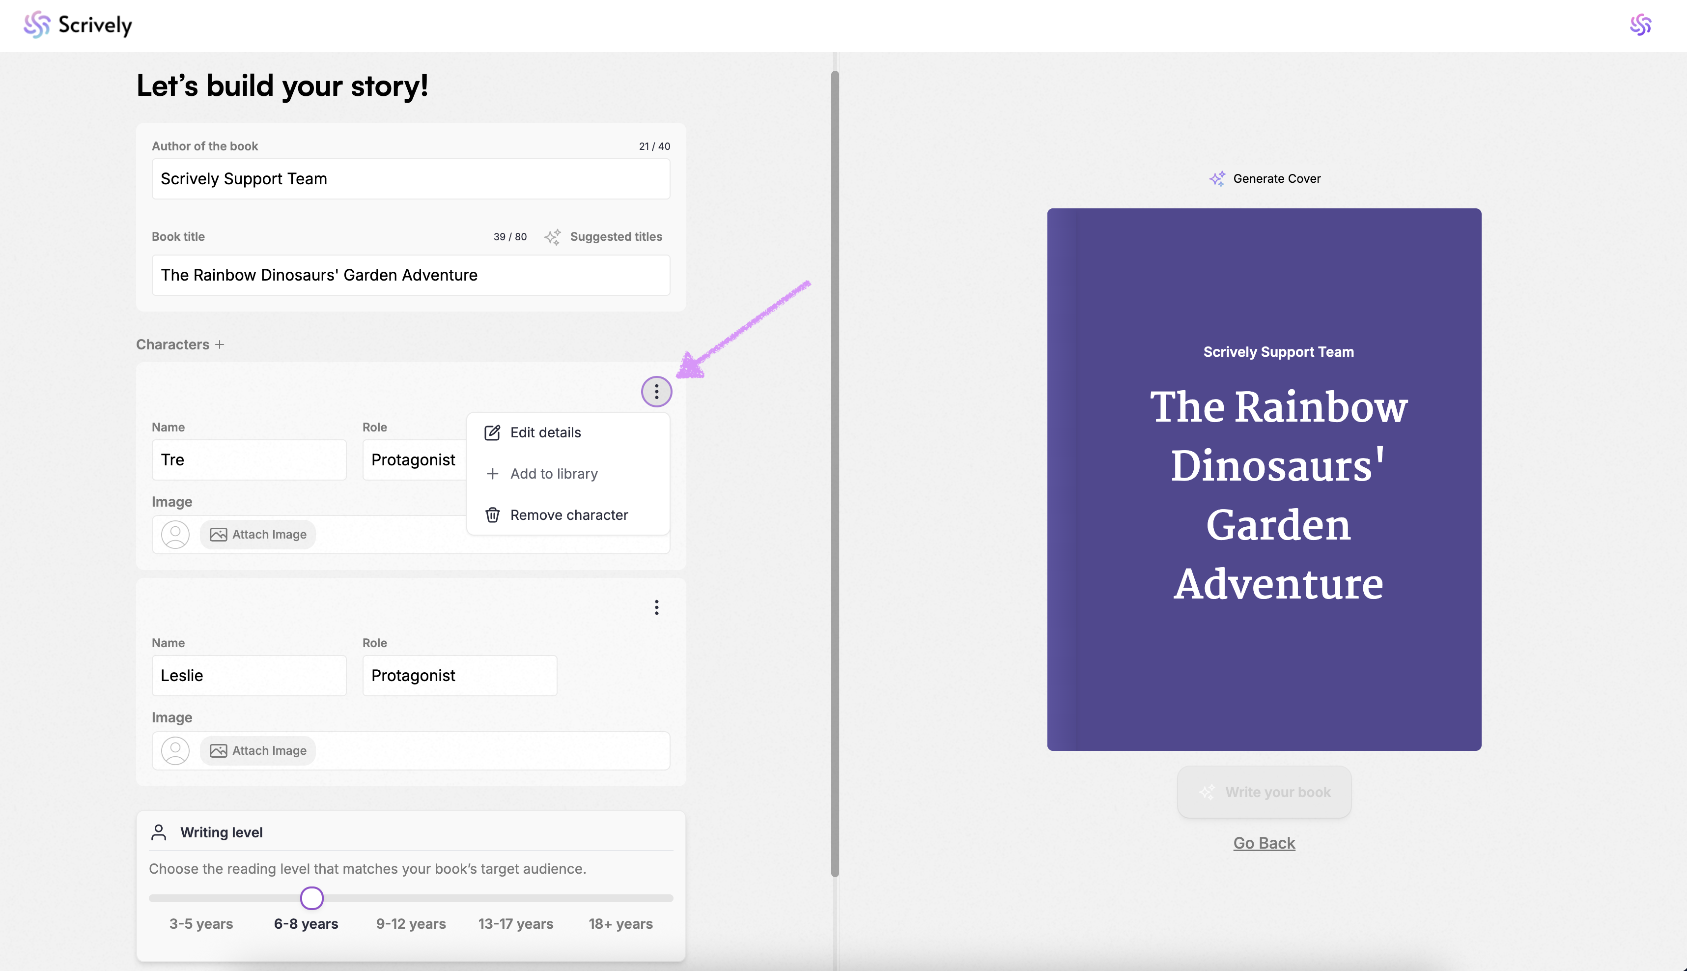Viewport: 1687px width, 971px height.
Task: Select the 9-12 years writing level
Action: pyautogui.click(x=411, y=924)
